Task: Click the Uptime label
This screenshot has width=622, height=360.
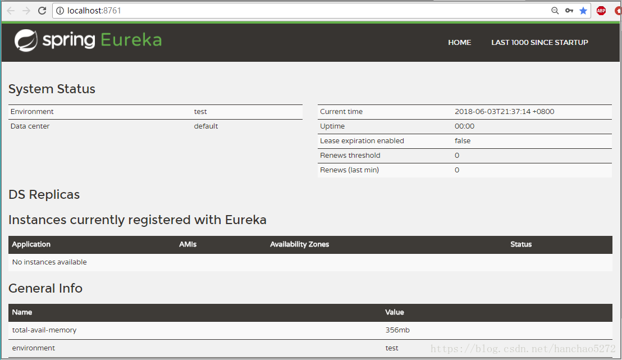Action: tap(332, 126)
